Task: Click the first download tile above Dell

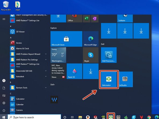Action: pyautogui.click(x=109, y=31)
